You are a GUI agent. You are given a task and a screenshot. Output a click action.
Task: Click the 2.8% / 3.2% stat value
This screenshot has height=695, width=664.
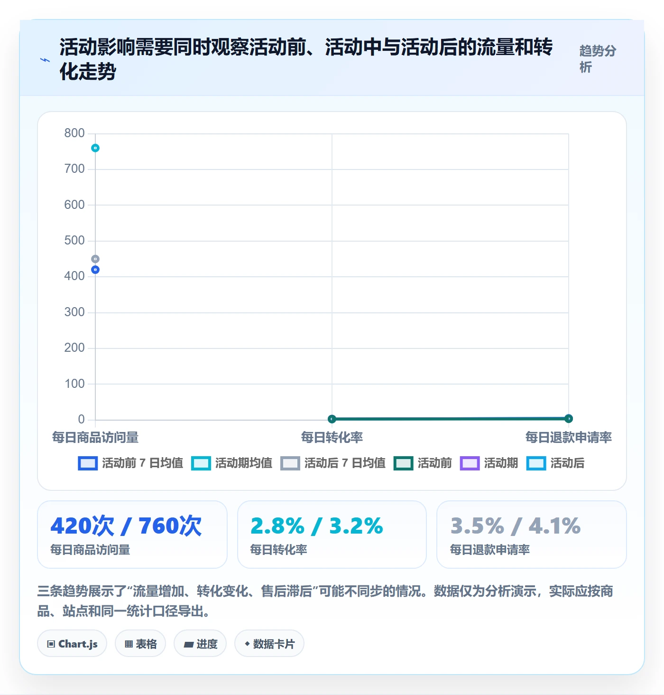[x=317, y=526]
